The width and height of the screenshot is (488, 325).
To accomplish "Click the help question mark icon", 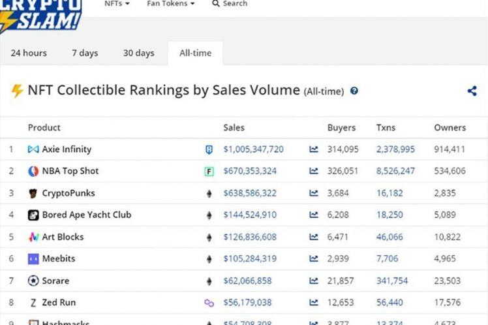I will [x=354, y=91].
